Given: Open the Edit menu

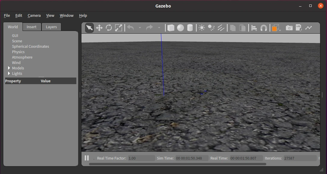Looking at the screenshot, I should coord(19,15).
